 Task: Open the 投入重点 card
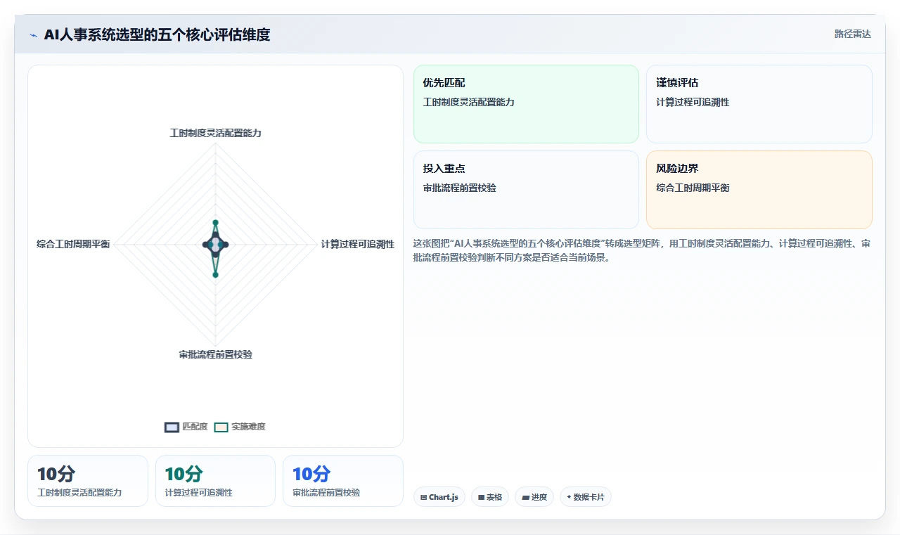pos(526,190)
